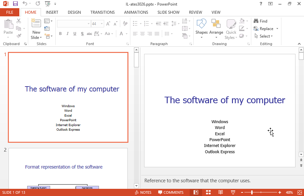Click Clear All Formatting icon
This screenshot has height=196, width=304.
click(x=125, y=24)
